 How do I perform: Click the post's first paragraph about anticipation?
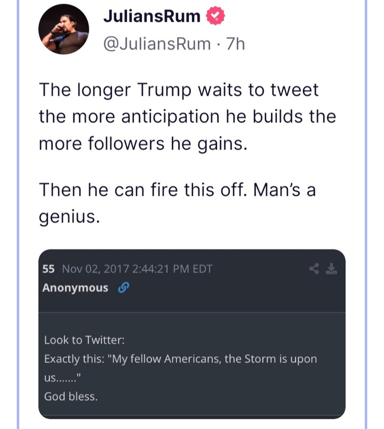point(187,116)
